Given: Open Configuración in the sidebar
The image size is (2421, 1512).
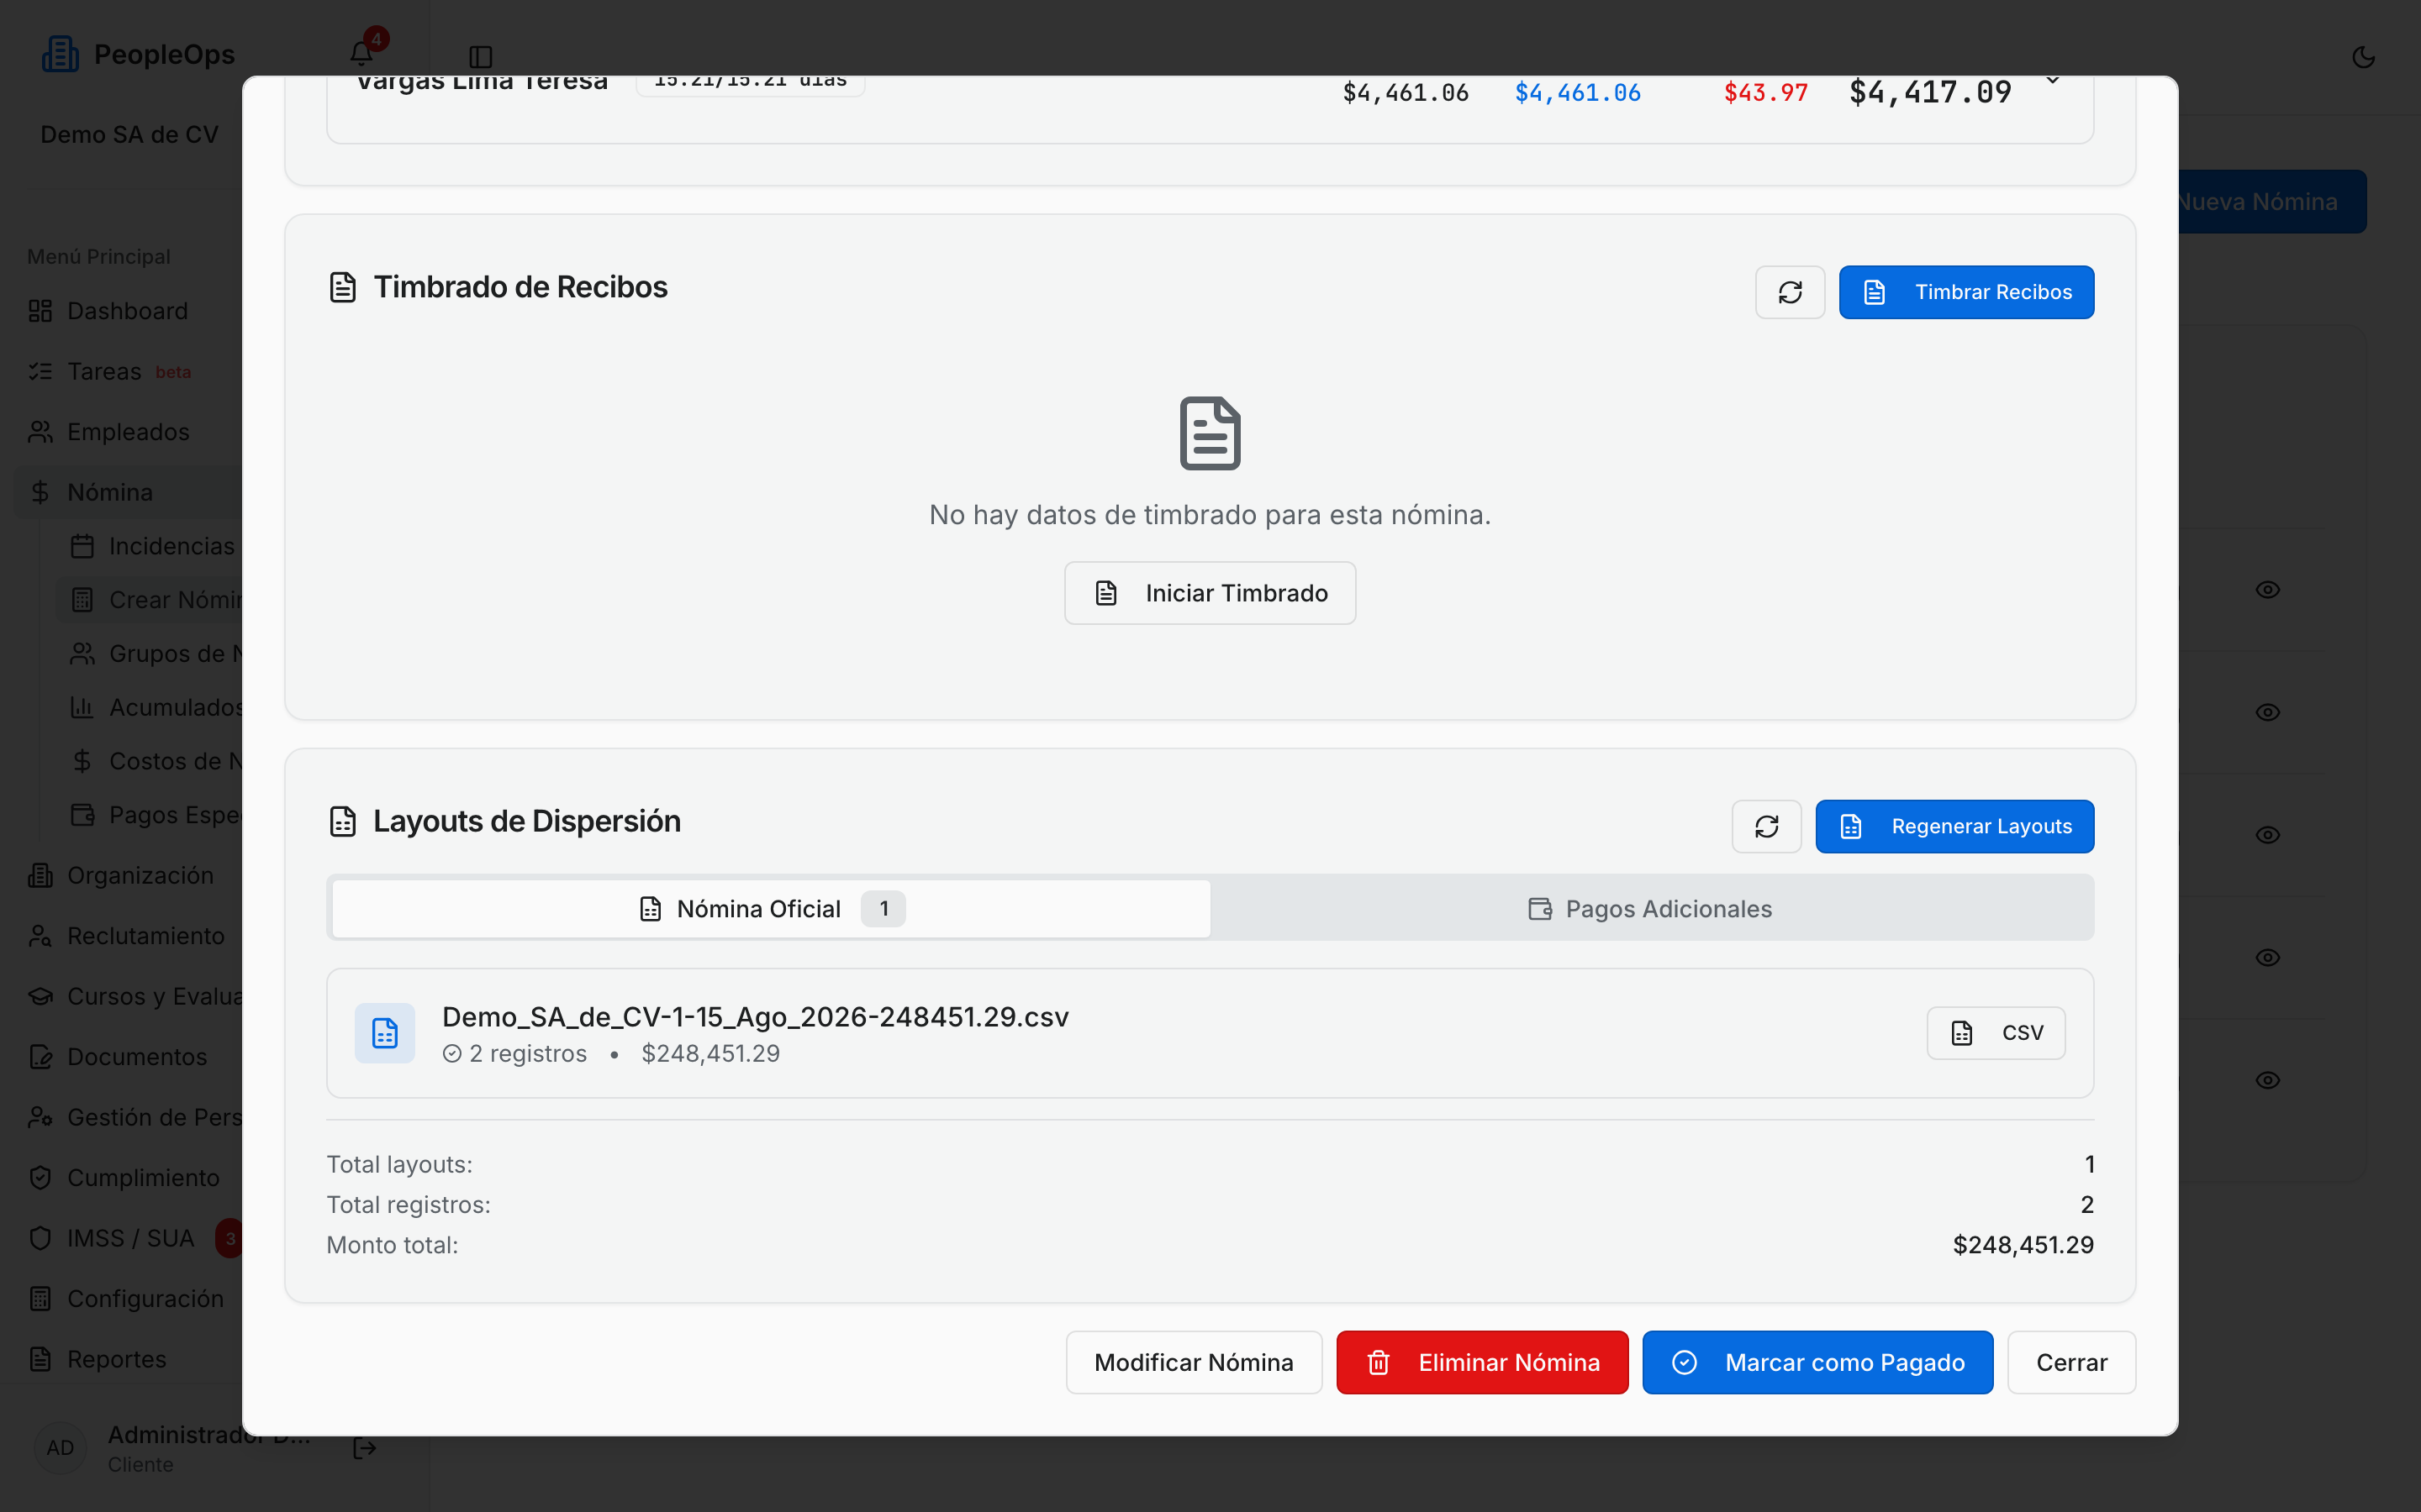Looking at the screenshot, I should (x=128, y=1299).
